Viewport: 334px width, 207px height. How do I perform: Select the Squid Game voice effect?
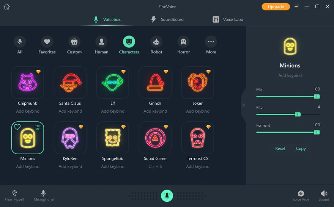(x=155, y=138)
